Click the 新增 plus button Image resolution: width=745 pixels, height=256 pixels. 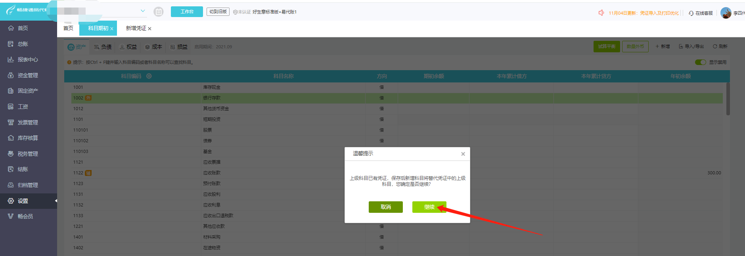point(663,46)
